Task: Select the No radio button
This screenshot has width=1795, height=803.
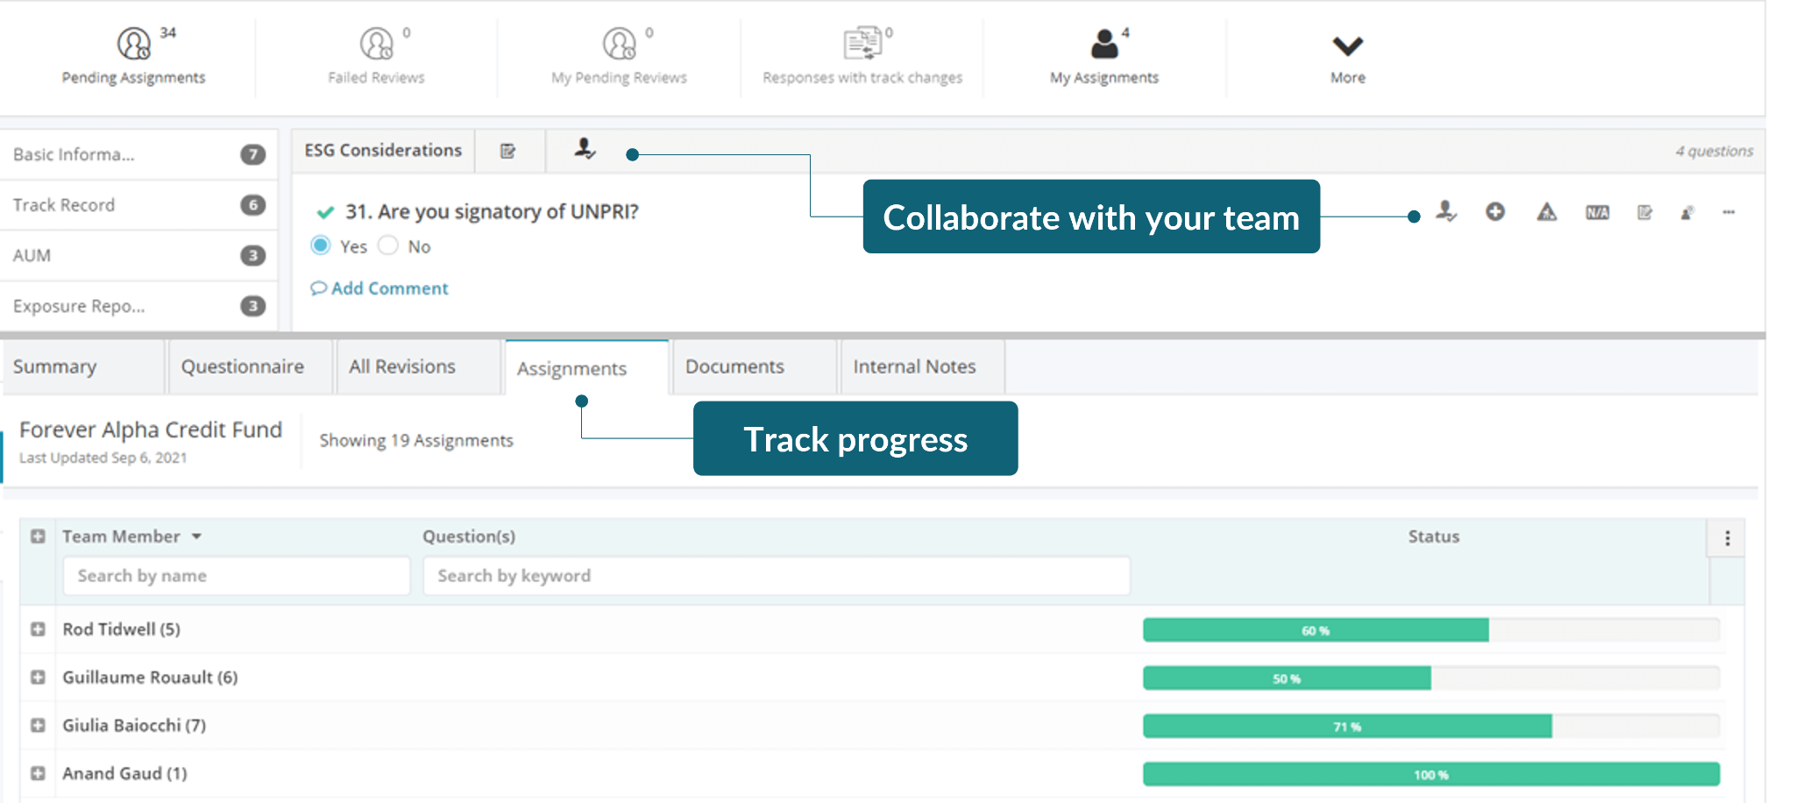Action: (388, 245)
